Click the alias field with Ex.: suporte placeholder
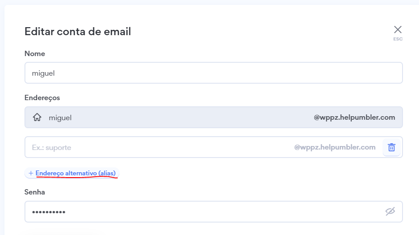 [x=156, y=147]
